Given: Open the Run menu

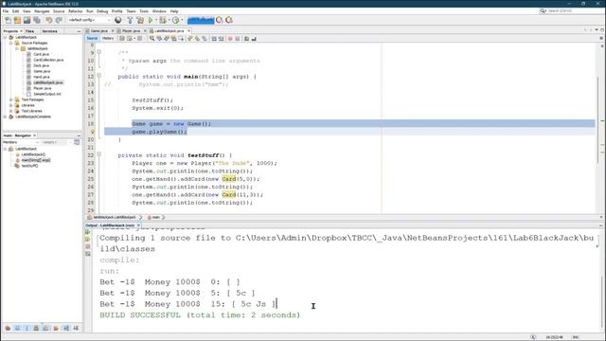Looking at the screenshot, I should [x=90, y=11].
